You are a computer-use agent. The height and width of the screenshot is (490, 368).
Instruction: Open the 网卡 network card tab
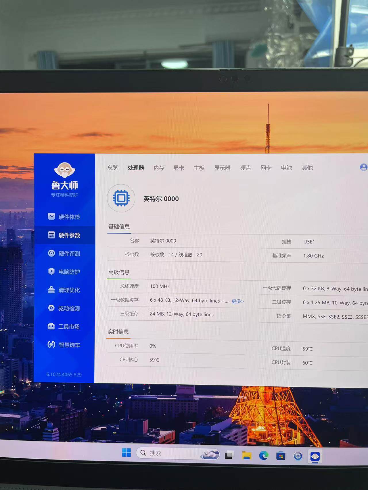click(x=266, y=168)
